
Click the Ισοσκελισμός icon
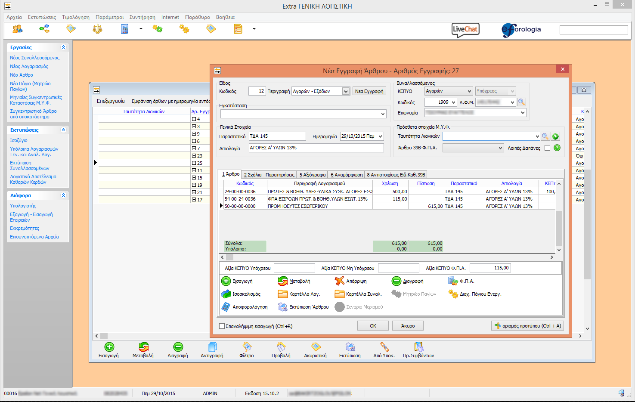pos(226,294)
